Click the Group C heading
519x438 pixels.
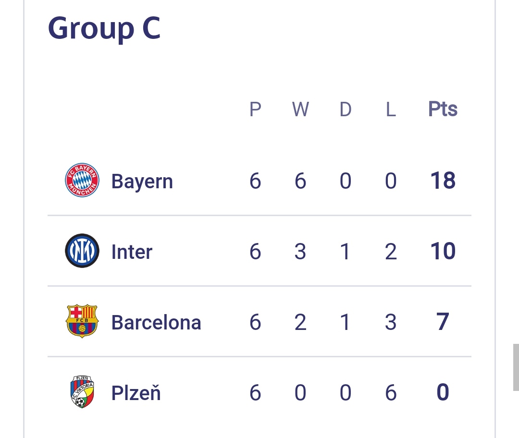(x=104, y=28)
